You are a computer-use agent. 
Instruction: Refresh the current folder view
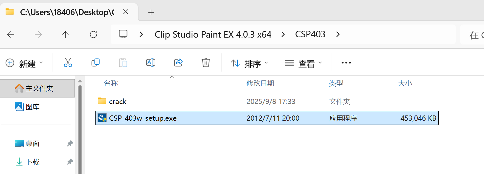pyautogui.click(x=93, y=34)
